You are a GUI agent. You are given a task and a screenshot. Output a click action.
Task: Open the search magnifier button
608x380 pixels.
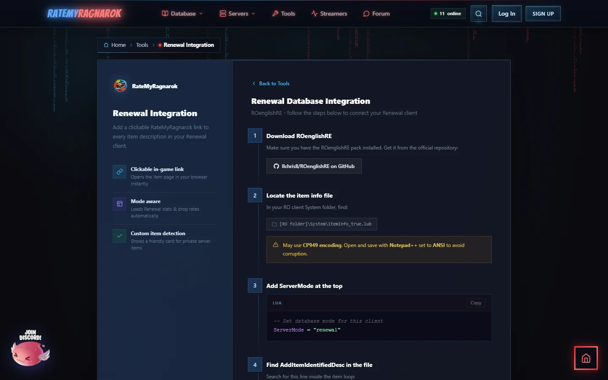click(x=478, y=14)
